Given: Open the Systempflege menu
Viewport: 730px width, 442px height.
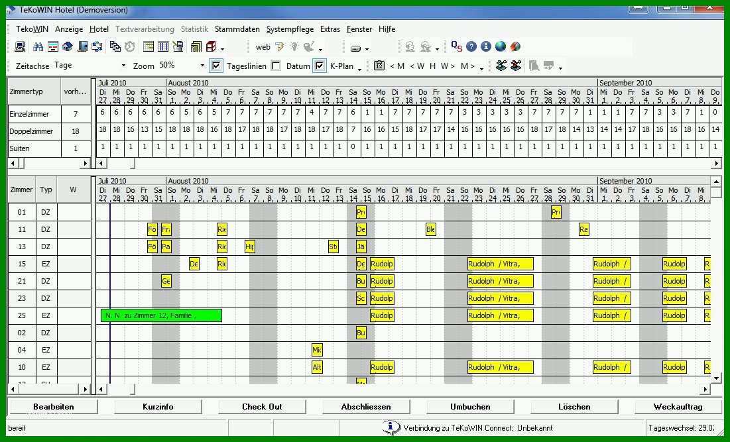Looking at the screenshot, I should pyautogui.click(x=290, y=29).
